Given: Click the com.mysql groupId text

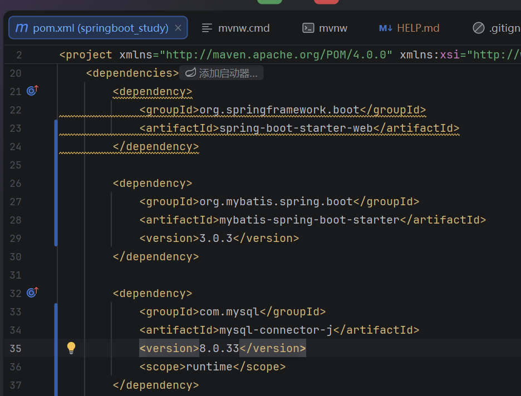Looking at the screenshot, I should coord(229,311).
